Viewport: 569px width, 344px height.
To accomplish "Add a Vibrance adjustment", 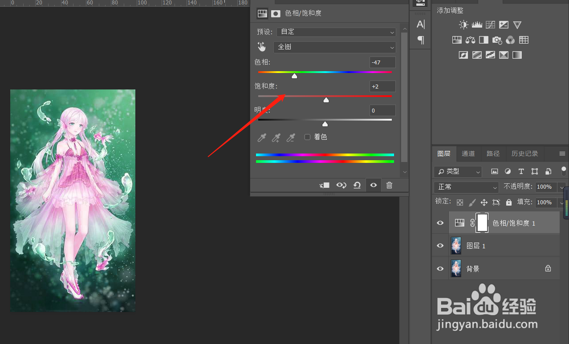I will 517,25.
